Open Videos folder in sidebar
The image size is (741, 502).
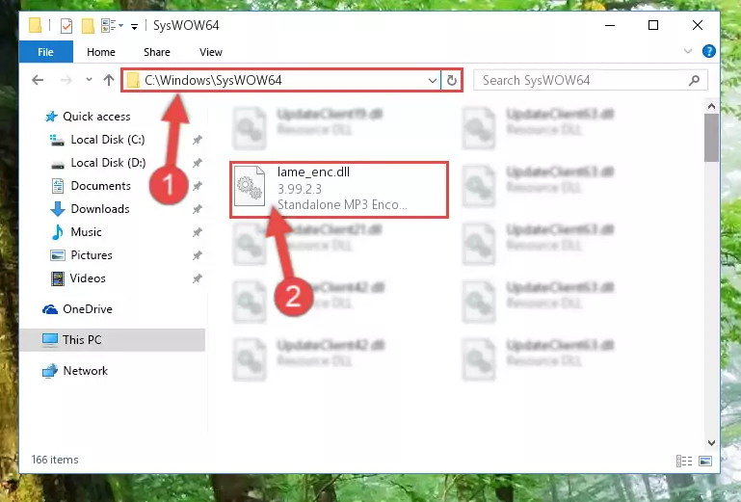point(88,278)
